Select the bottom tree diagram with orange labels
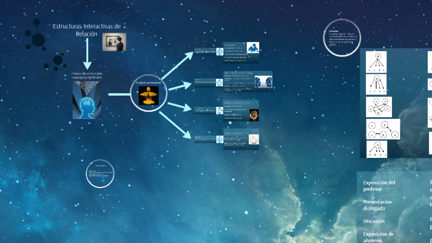 click(376, 149)
